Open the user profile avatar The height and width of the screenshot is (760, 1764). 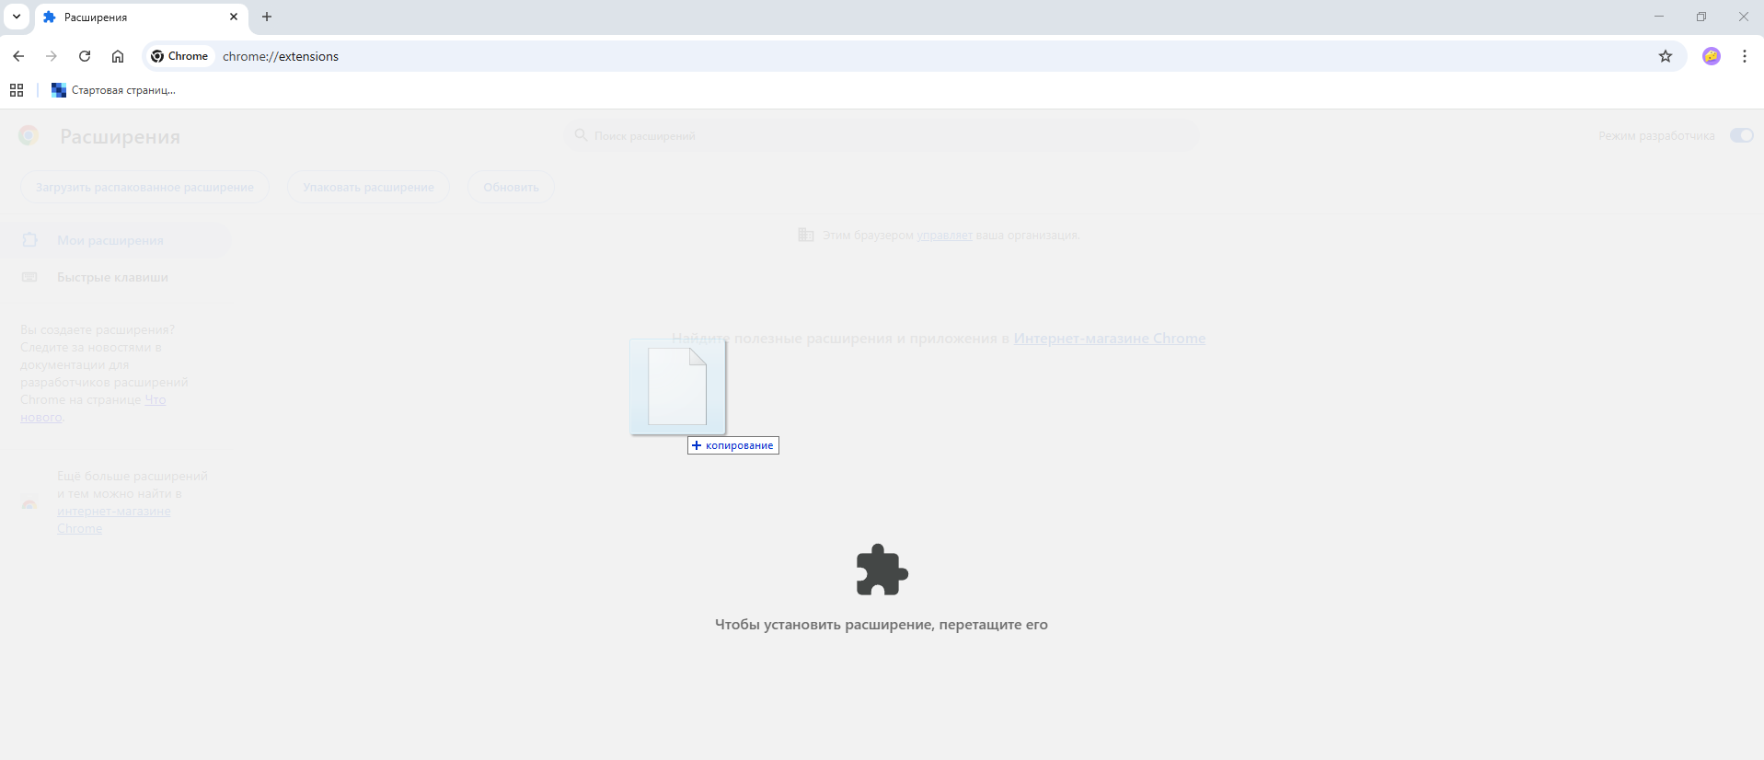tap(1711, 56)
